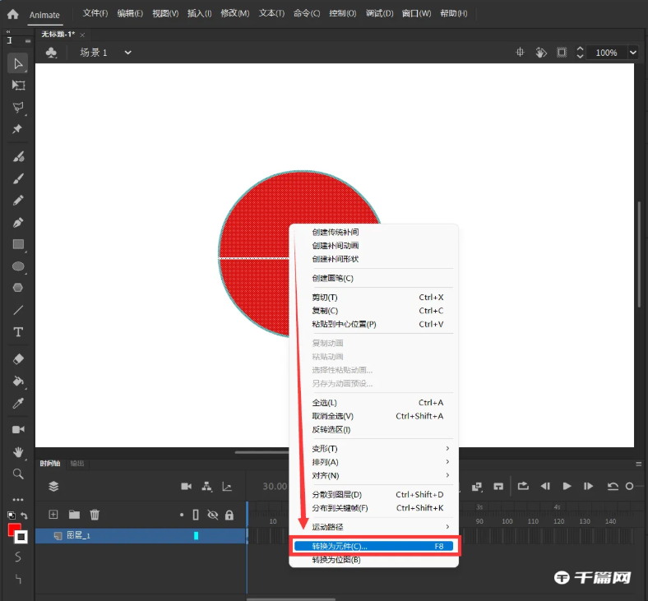Play the timeline animation
The height and width of the screenshot is (601, 648).
tap(567, 486)
